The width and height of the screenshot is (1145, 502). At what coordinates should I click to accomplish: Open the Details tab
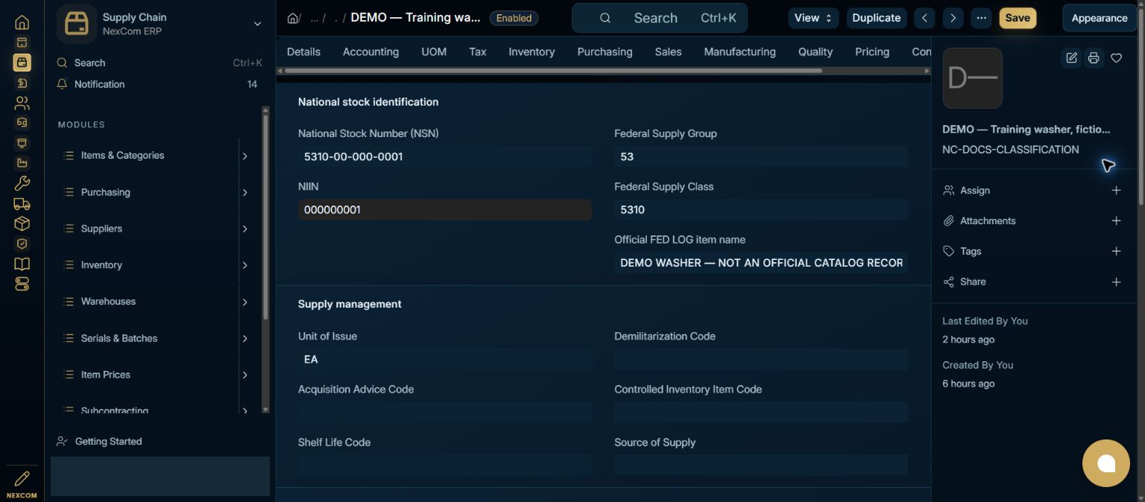[x=303, y=52]
